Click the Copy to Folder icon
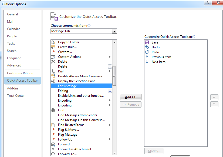Screen dimensions: 223x157 pyautogui.click(x=53, y=42)
